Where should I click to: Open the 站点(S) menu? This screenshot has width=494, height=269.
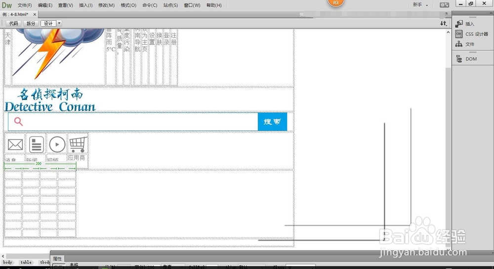(170, 5)
